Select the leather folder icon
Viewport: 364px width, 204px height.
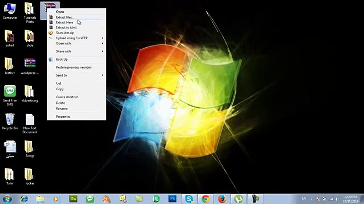[x=10, y=66]
